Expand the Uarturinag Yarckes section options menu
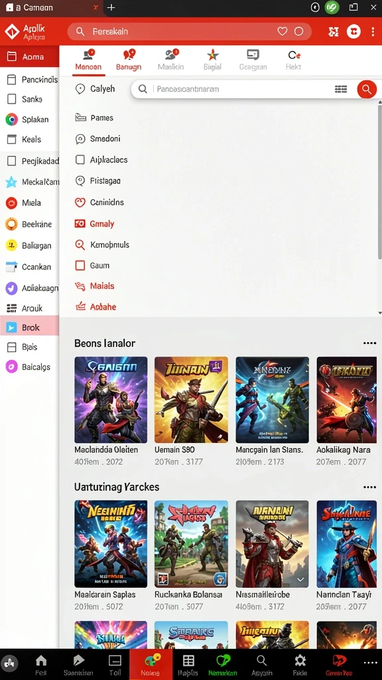 click(369, 487)
